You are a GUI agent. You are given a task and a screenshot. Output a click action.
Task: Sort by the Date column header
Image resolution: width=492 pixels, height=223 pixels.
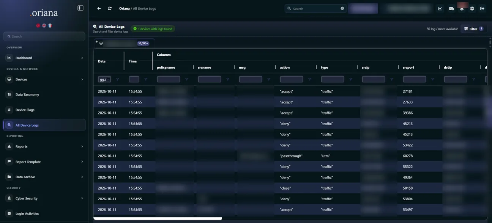102,61
